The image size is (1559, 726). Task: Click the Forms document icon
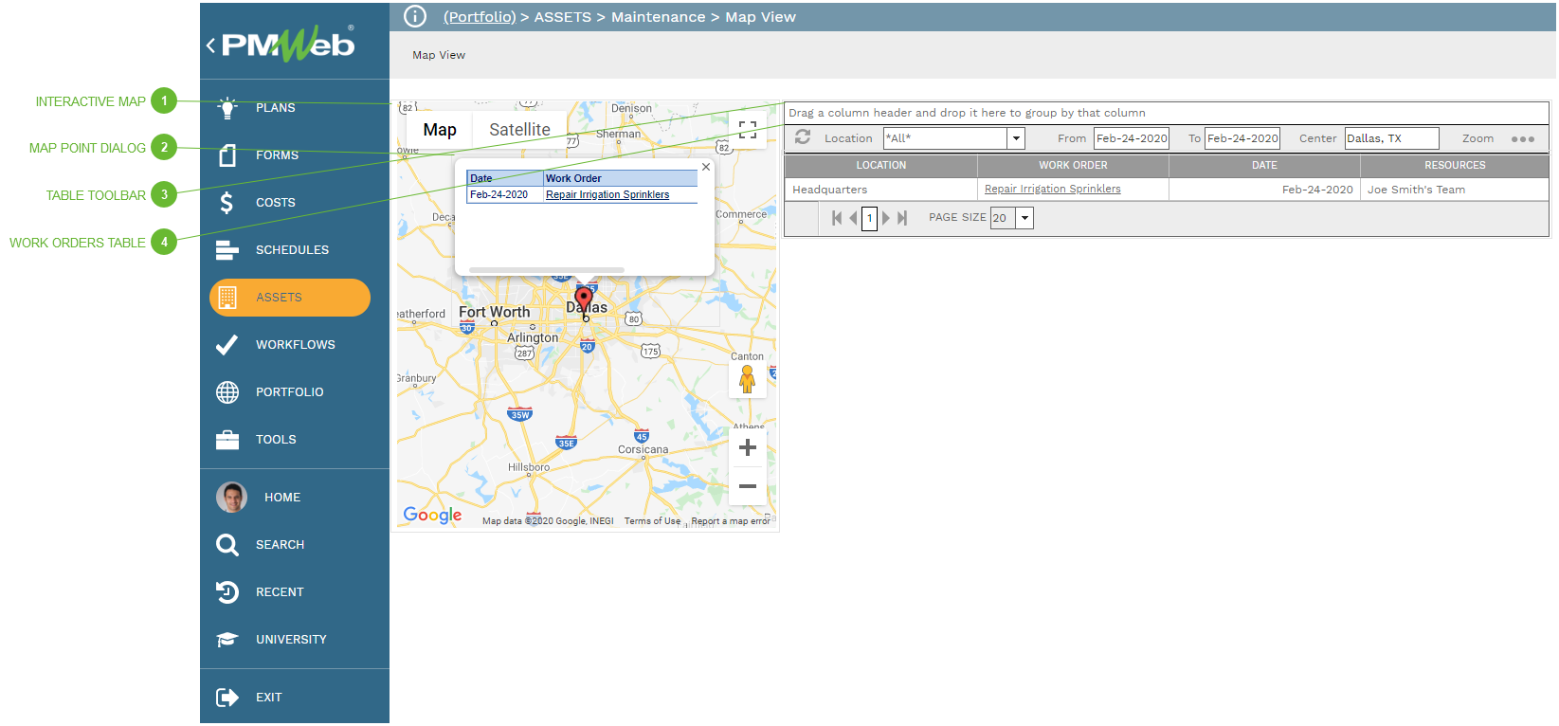pos(227,154)
